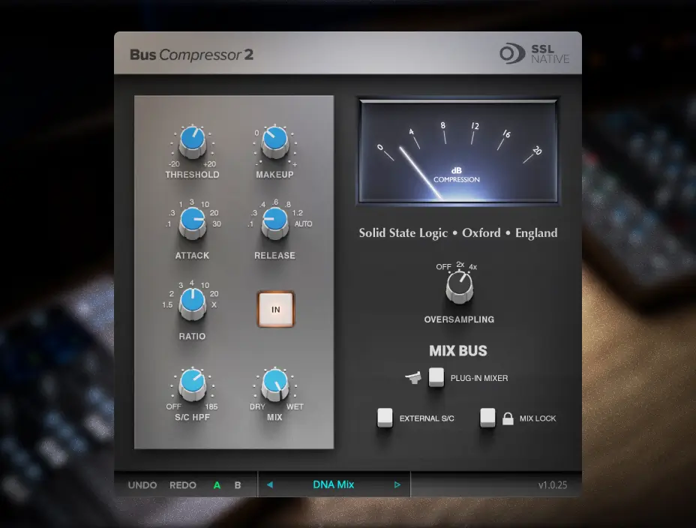
Task: Enable External S/C
Action: (x=385, y=418)
